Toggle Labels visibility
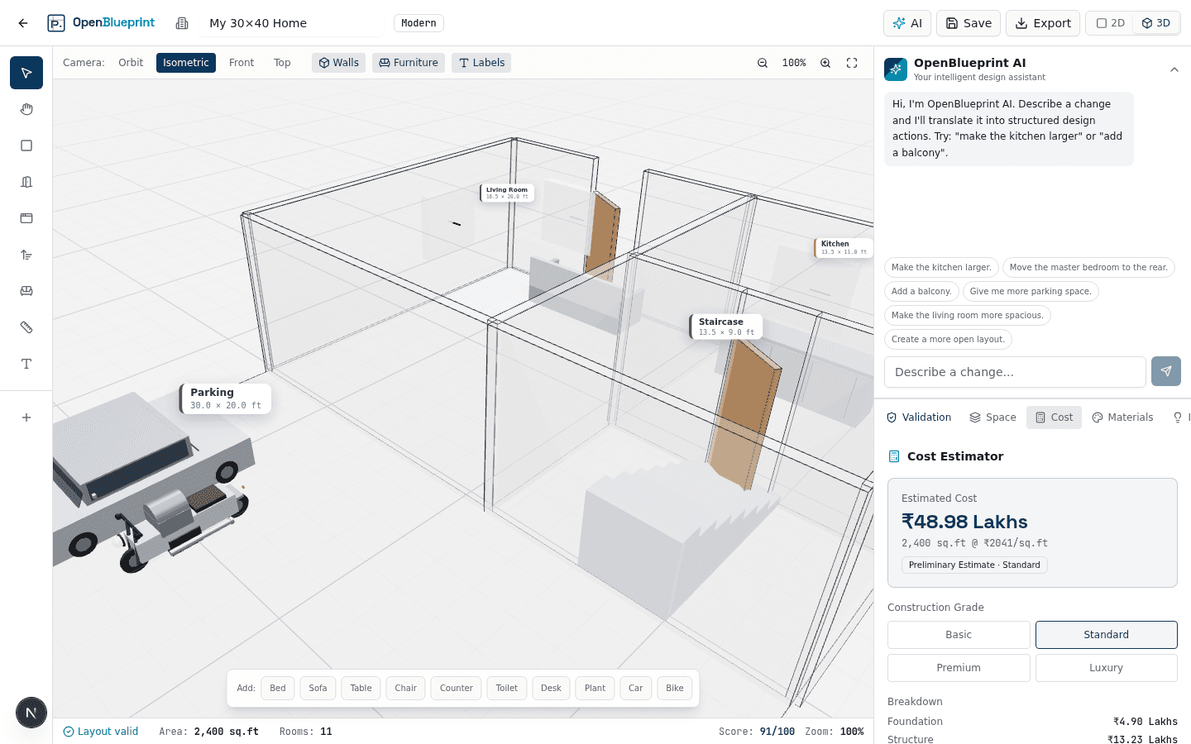The height and width of the screenshot is (744, 1191). [481, 63]
